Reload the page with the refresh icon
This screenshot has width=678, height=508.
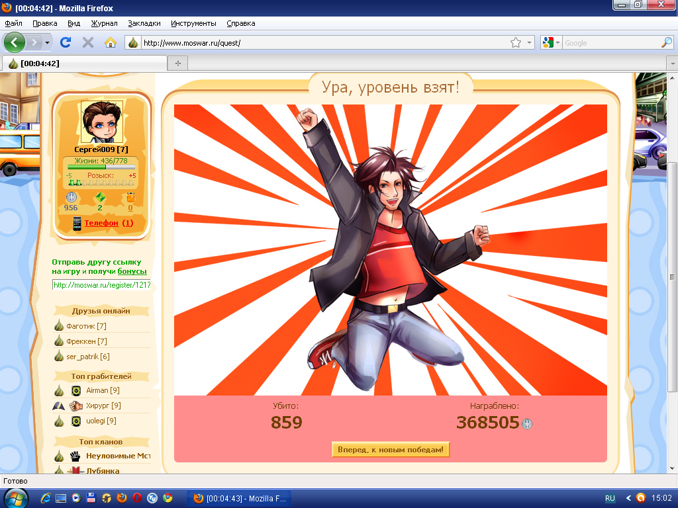click(66, 42)
